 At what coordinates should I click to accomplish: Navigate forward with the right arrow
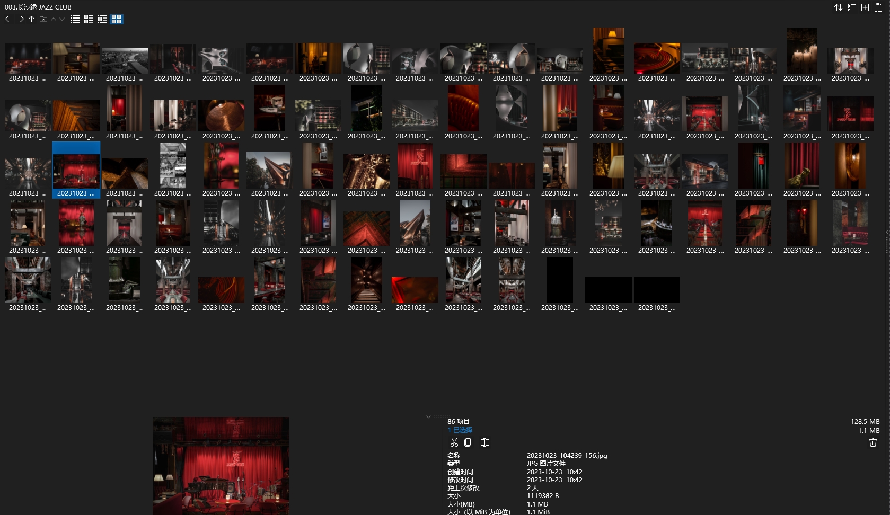20,19
